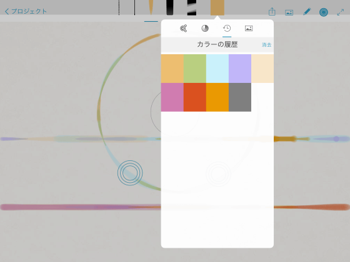Viewport: 350px width, 262px height.
Task: Select the pink history swatch
Action: pyautogui.click(x=172, y=97)
